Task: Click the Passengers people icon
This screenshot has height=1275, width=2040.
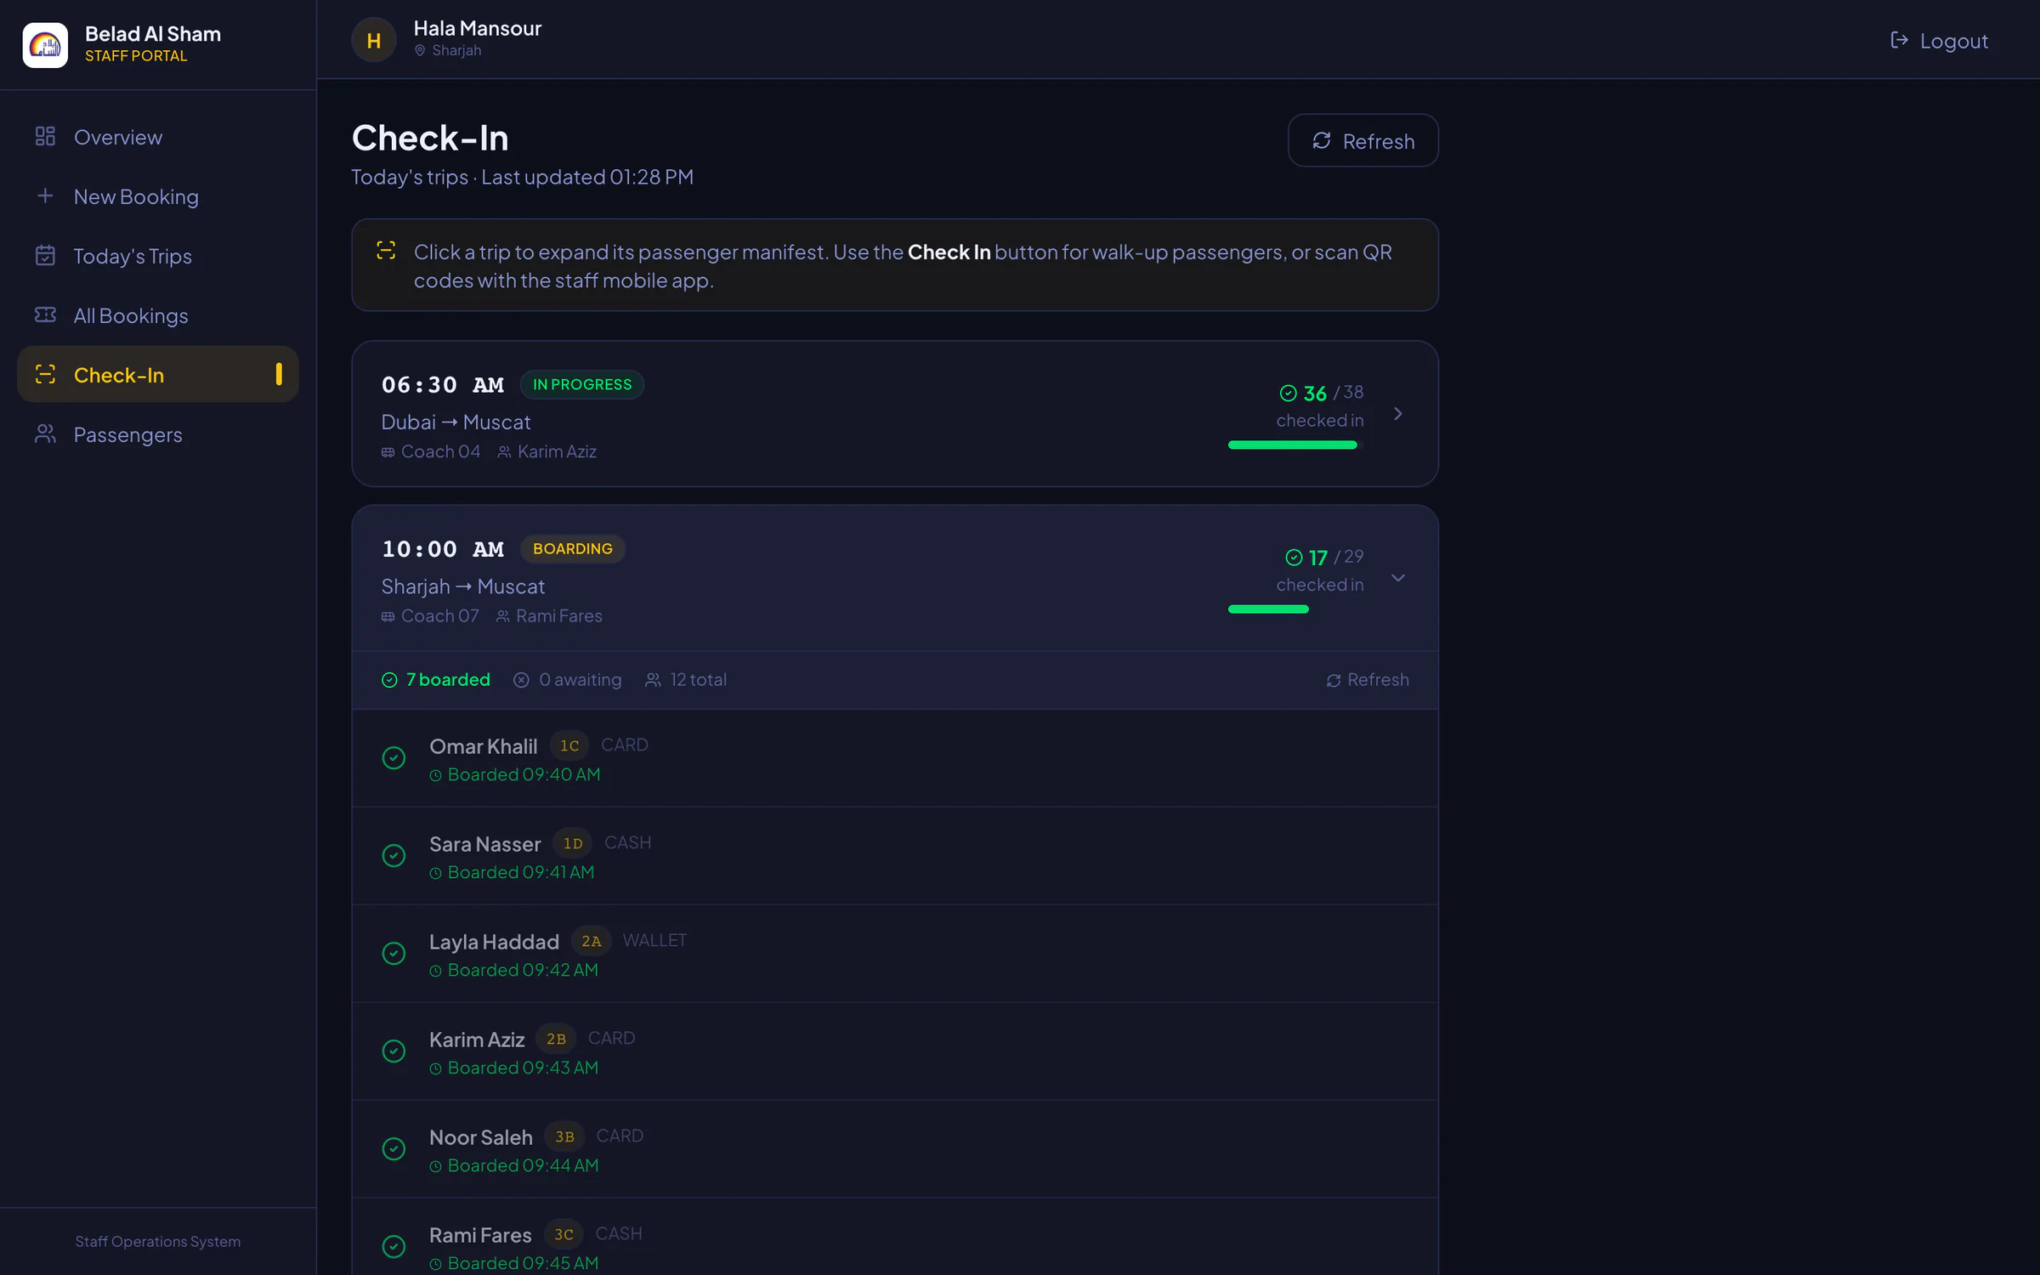Action: (x=45, y=434)
